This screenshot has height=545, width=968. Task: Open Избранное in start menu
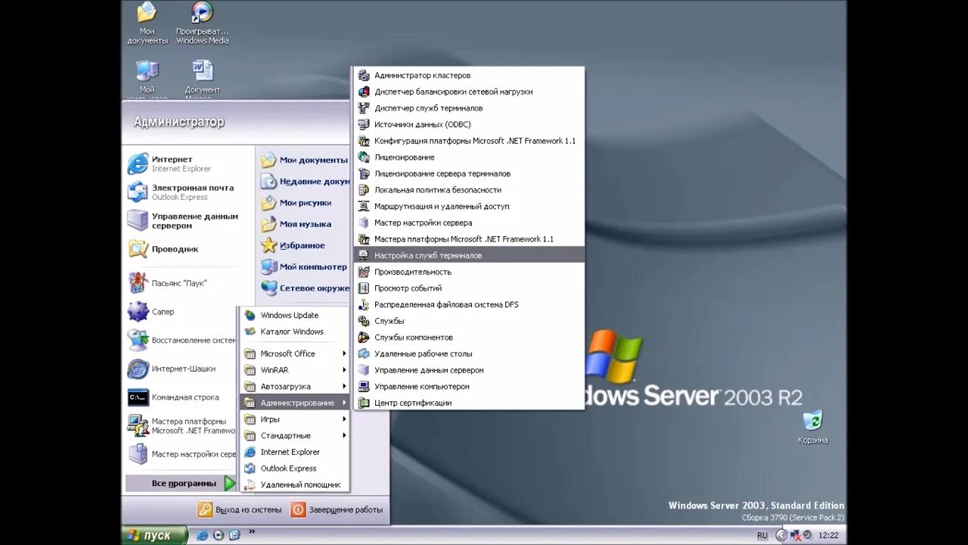(x=293, y=245)
